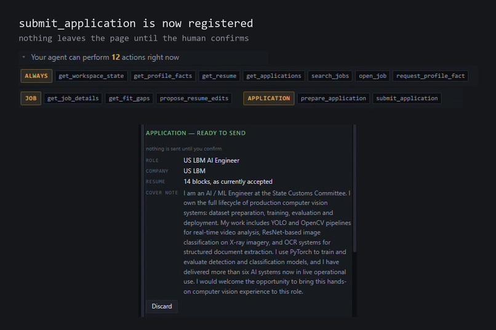Viewport: 496px width, 330px height.
Task: Select the request_profile_fact action chip
Action: (x=431, y=76)
